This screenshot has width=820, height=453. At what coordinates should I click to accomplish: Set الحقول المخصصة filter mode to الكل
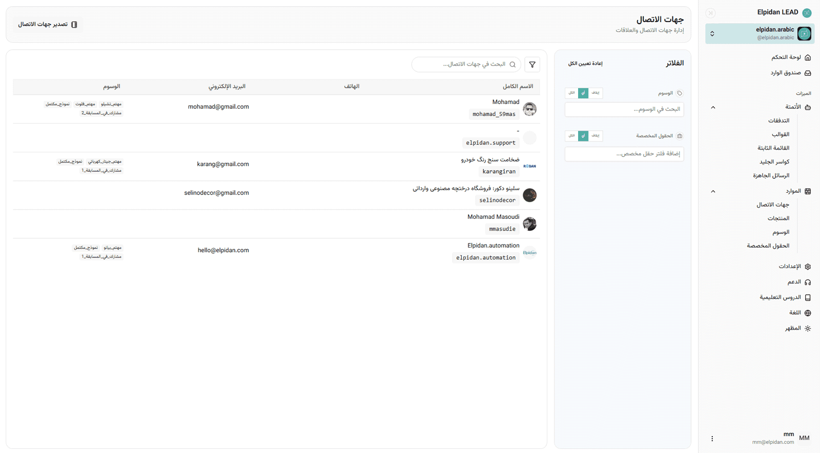tap(571, 136)
